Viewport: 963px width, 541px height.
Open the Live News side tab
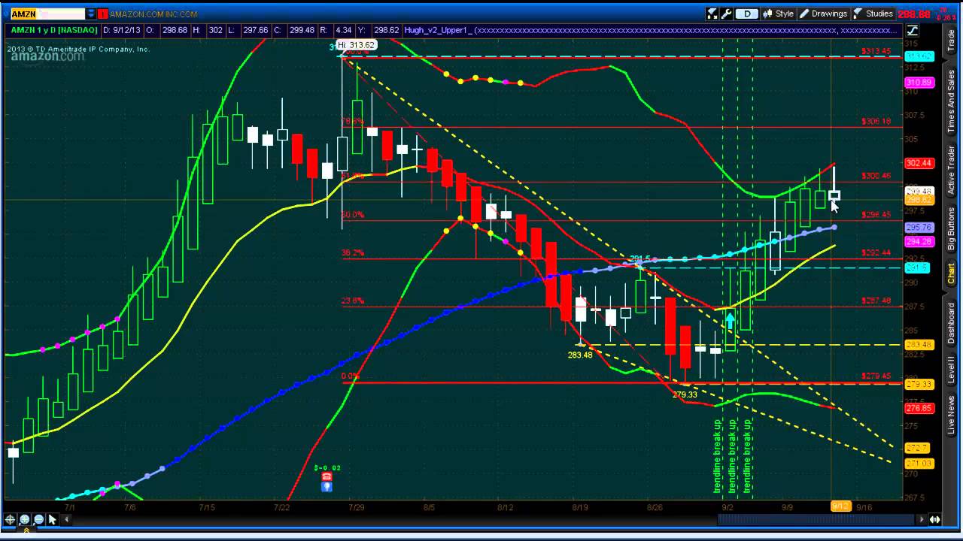point(951,415)
